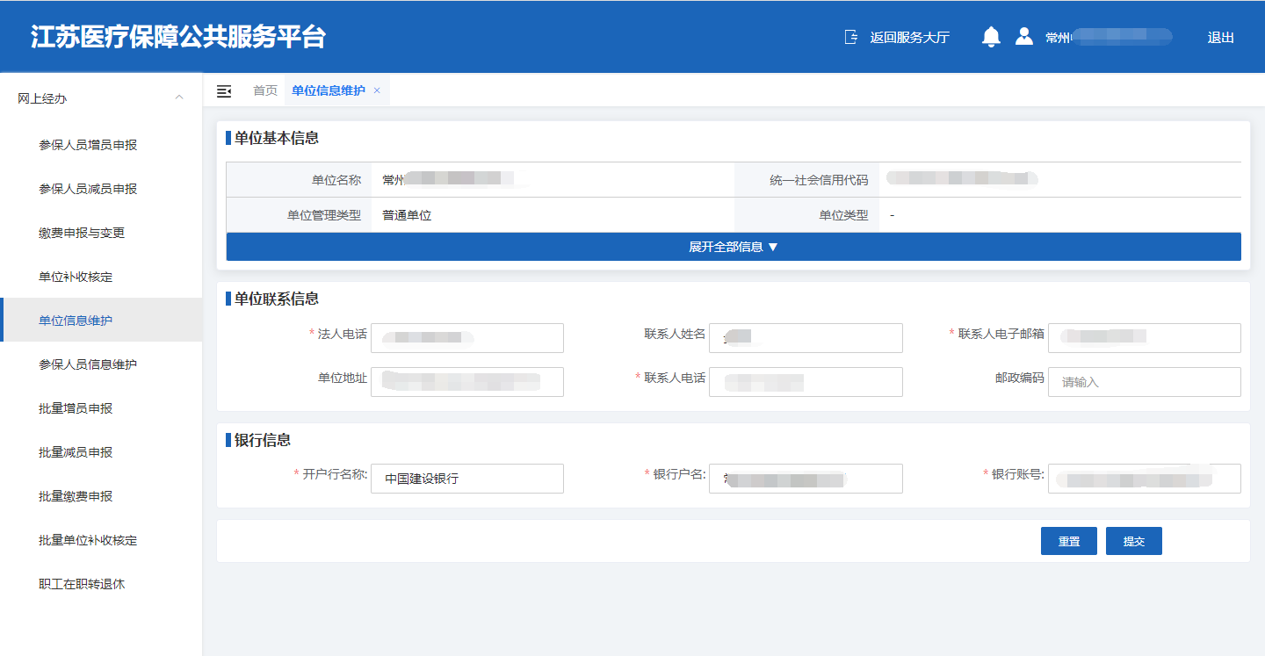Expand all unit info with 展开全部信息

click(734, 247)
